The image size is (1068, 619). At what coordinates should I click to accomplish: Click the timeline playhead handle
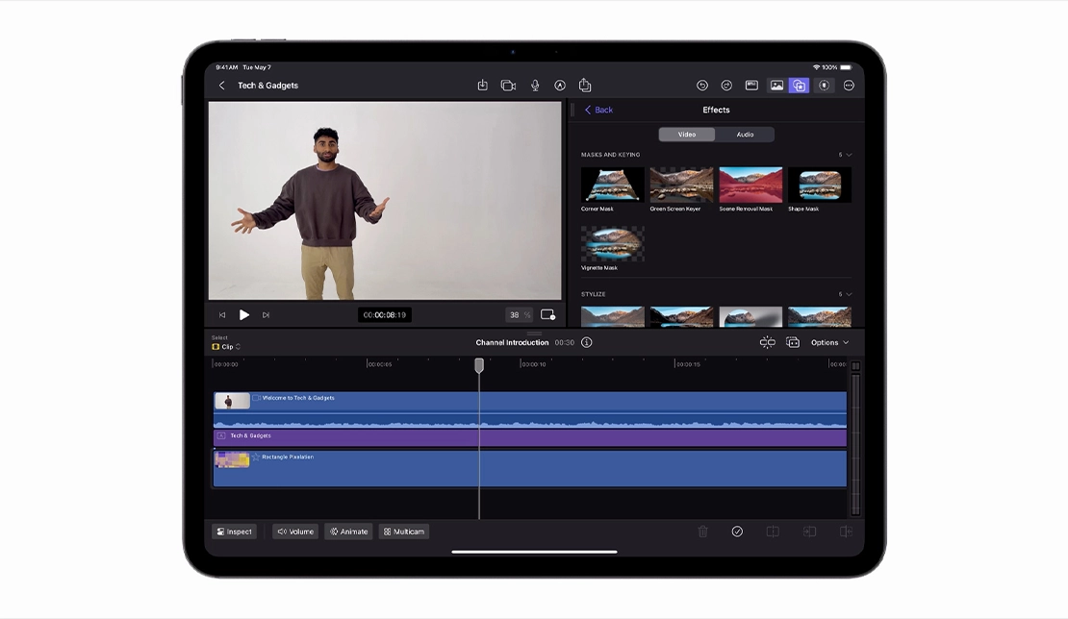point(479,365)
